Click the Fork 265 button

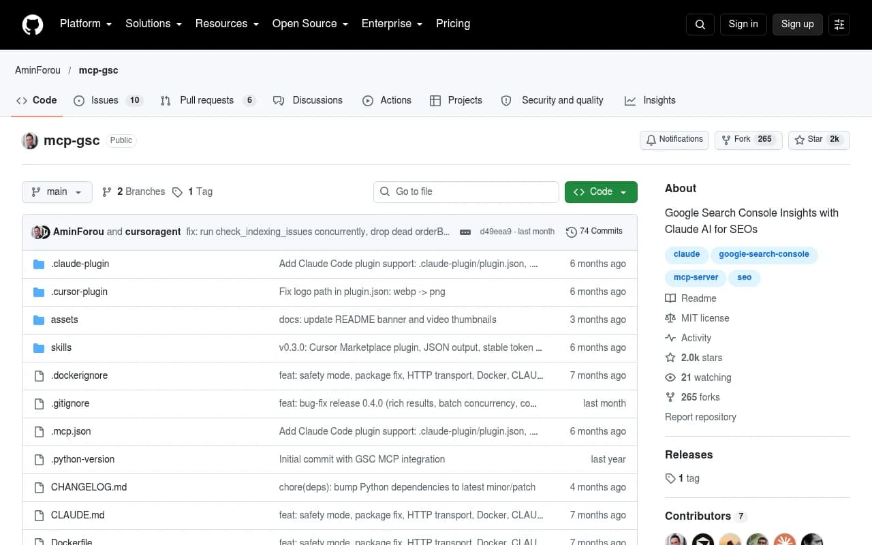click(x=749, y=140)
